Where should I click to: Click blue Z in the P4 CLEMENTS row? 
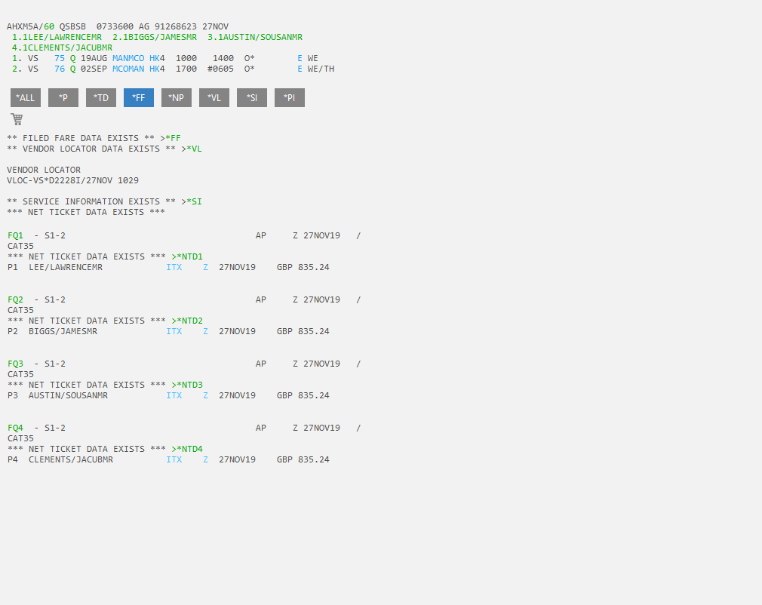tap(205, 459)
